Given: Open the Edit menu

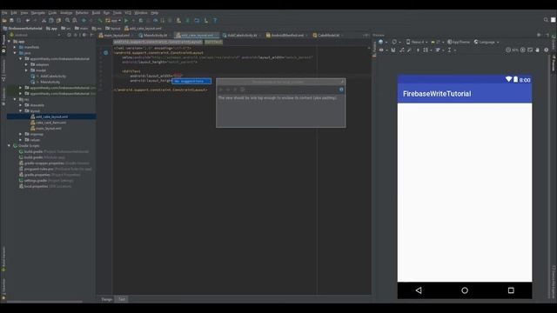Looking at the screenshot, I should point(14,13).
